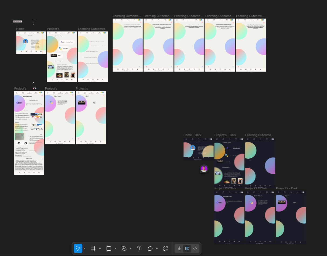Open the Move tool dropdown chevron

84,248
